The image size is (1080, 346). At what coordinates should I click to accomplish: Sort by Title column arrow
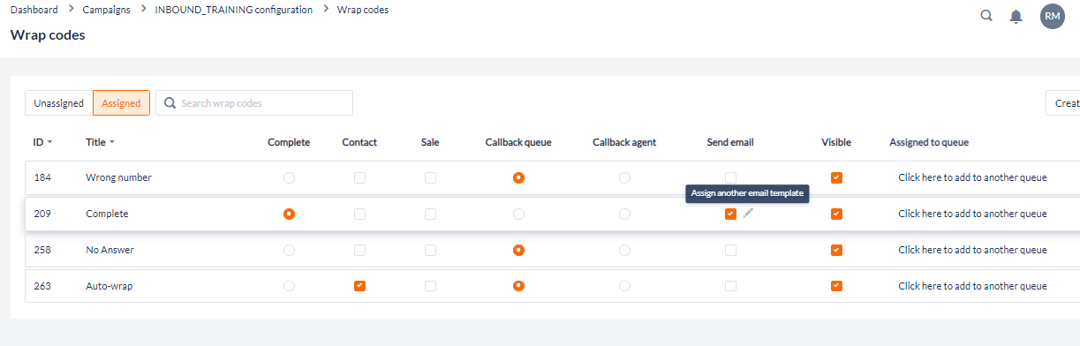tap(112, 142)
